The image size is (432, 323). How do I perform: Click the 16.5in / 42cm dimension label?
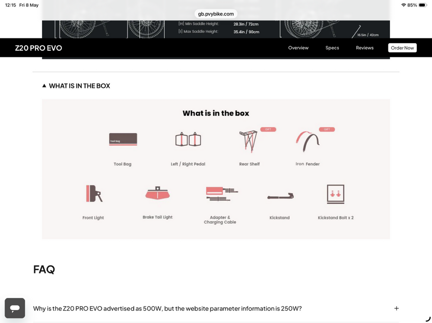(x=368, y=35)
